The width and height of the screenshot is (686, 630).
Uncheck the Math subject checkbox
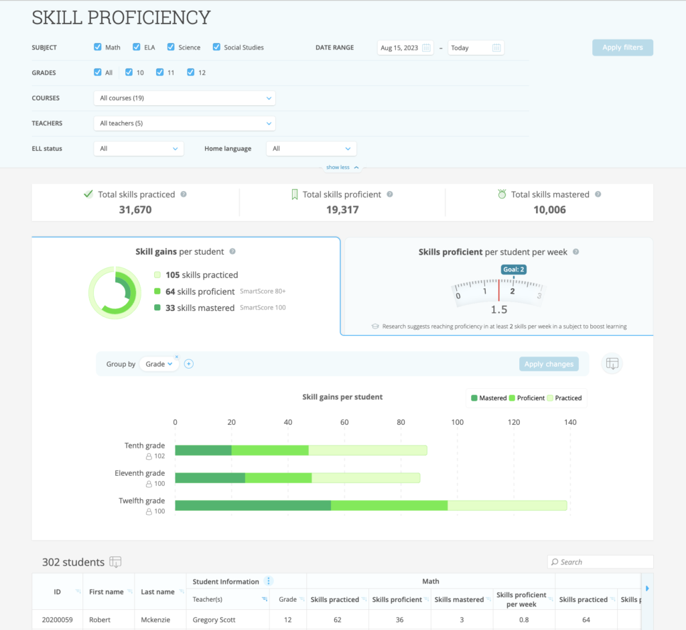coord(98,48)
